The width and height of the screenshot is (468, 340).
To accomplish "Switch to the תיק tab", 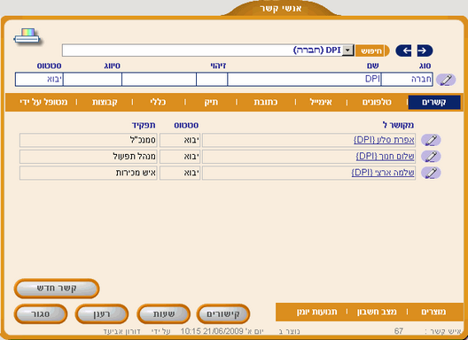I will pos(211,103).
